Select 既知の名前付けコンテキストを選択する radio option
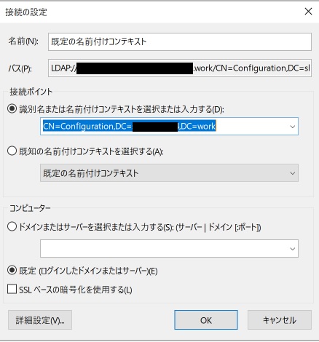The width and height of the screenshot is (319, 342). point(12,151)
